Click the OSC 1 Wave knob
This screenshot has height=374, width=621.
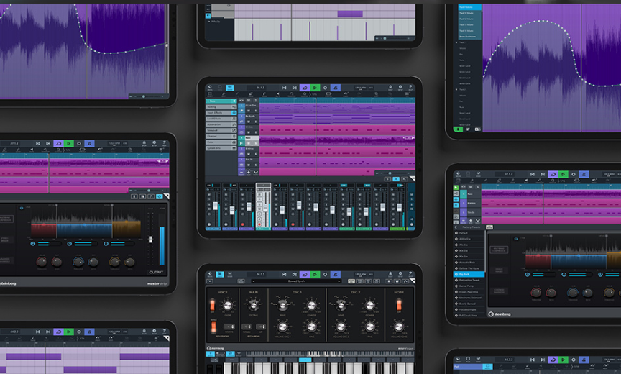[x=282, y=305]
